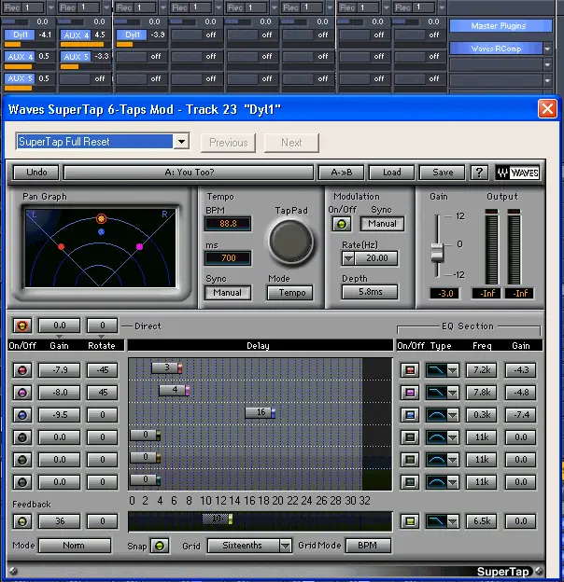Click the Undo button
Image resolution: width=564 pixels, height=582 pixels.
[x=36, y=173]
